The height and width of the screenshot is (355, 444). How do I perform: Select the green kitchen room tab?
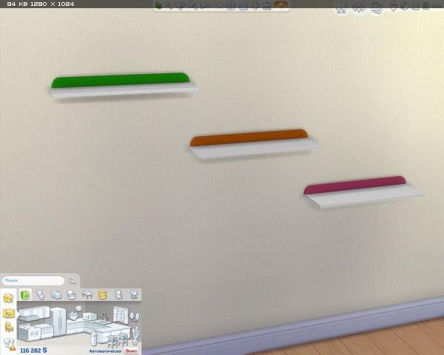pyautogui.click(x=25, y=295)
